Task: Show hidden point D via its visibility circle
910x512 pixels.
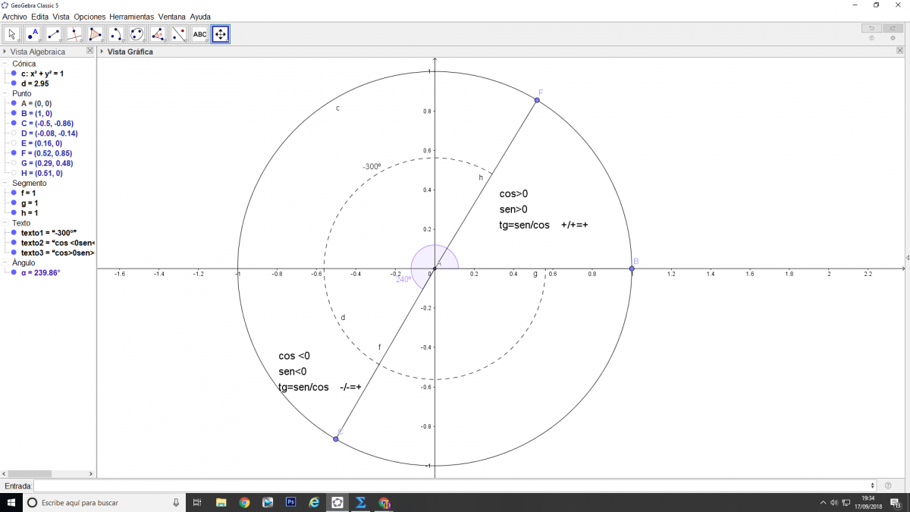Action: [x=14, y=133]
